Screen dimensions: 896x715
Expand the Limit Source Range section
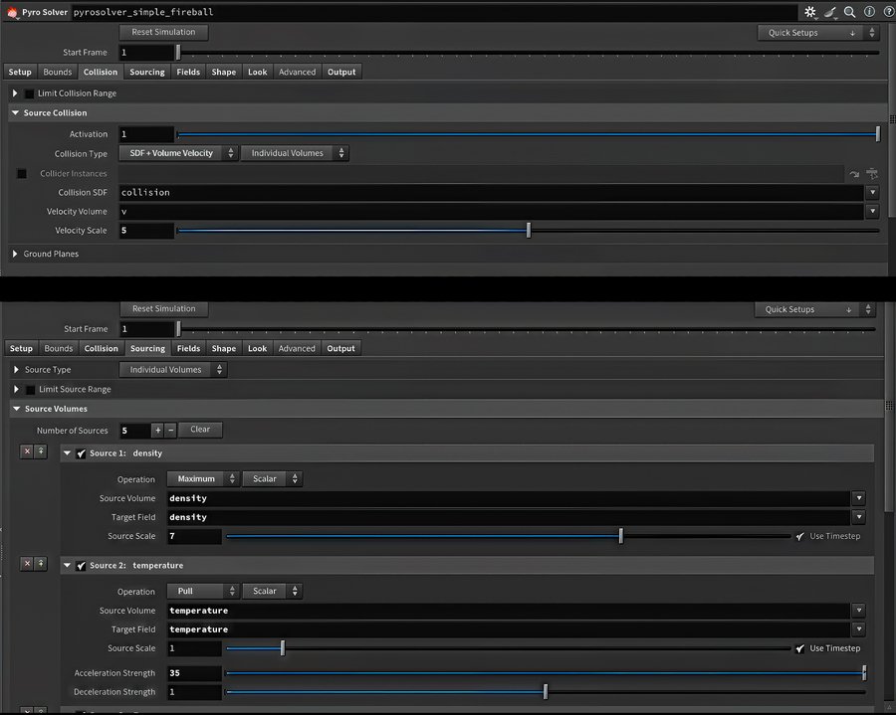point(16,389)
